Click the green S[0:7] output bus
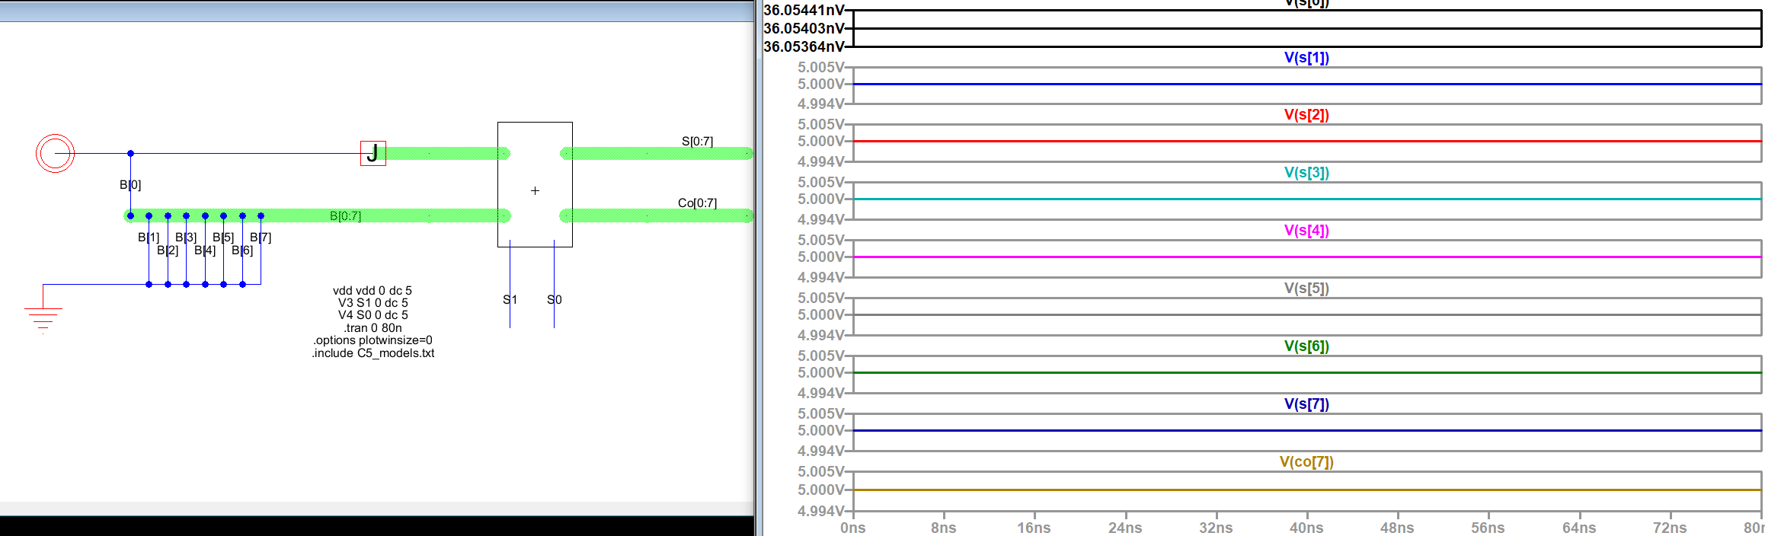The width and height of the screenshot is (1765, 536). [x=655, y=154]
